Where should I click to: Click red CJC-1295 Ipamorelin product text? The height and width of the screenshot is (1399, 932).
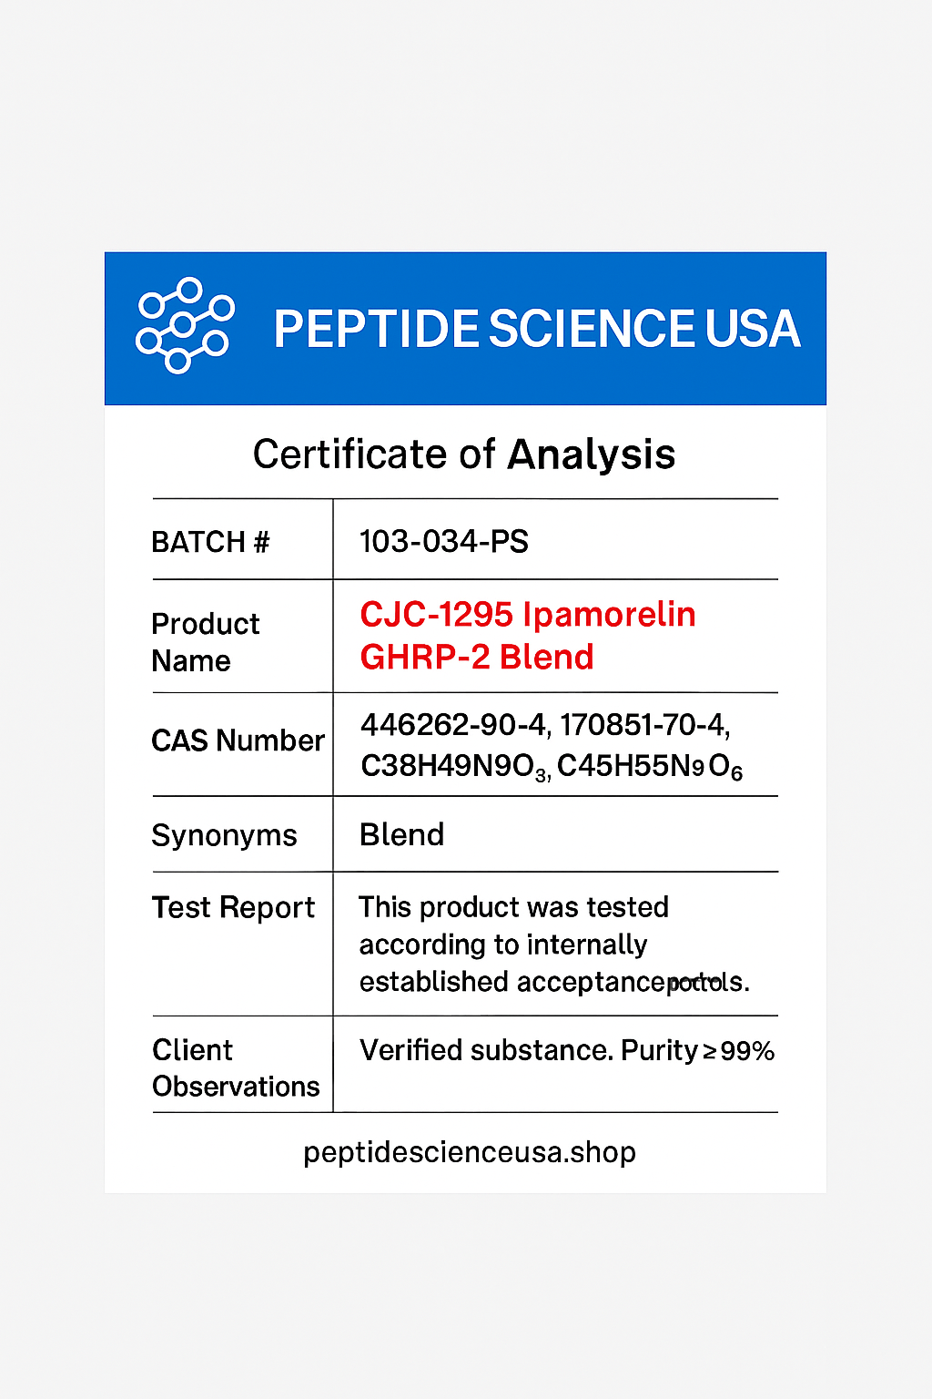[528, 615]
